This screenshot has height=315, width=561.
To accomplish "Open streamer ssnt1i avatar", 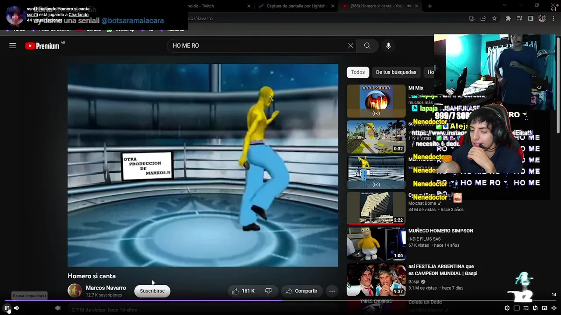I will point(14,15).
